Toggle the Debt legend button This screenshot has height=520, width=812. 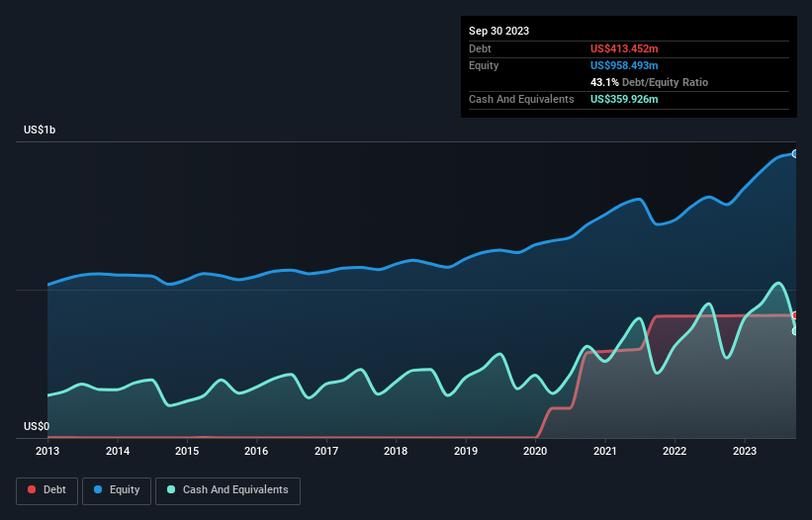[47, 490]
